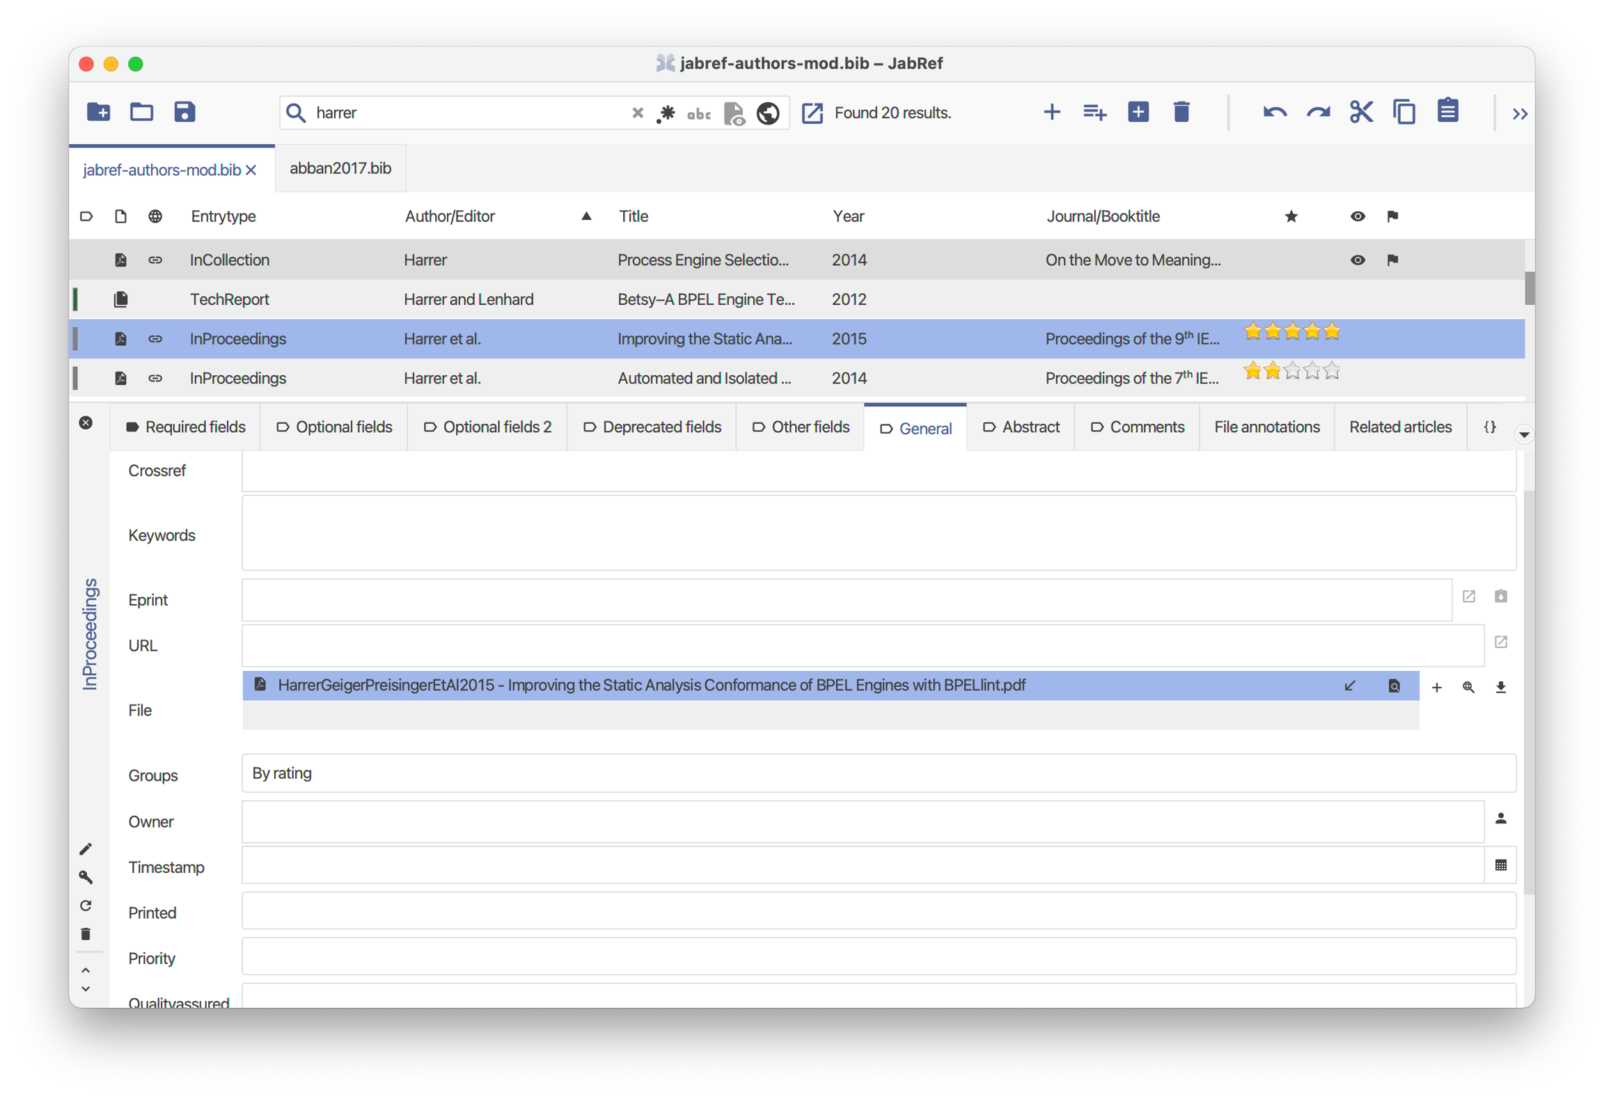The height and width of the screenshot is (1099, 1604).
Task: Expand hidden toolbar items chevron
Action: tap(1519, 113)
